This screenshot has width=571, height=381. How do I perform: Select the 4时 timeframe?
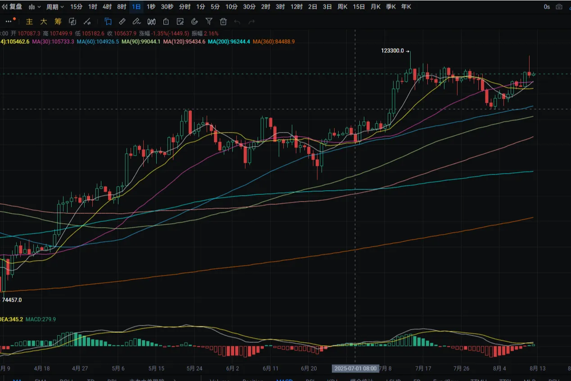(107, 7)
